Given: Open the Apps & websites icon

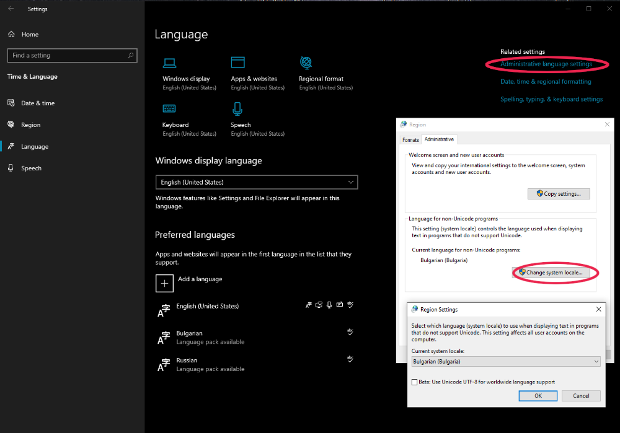Looking at the screenshot, I should coord(237,63).
